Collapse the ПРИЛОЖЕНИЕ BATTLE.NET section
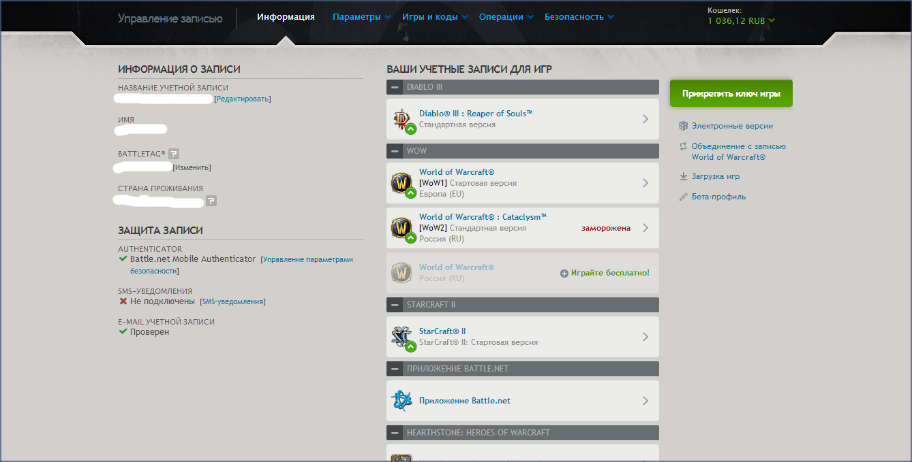Screen dimensions: 912x462 point(395,369)
